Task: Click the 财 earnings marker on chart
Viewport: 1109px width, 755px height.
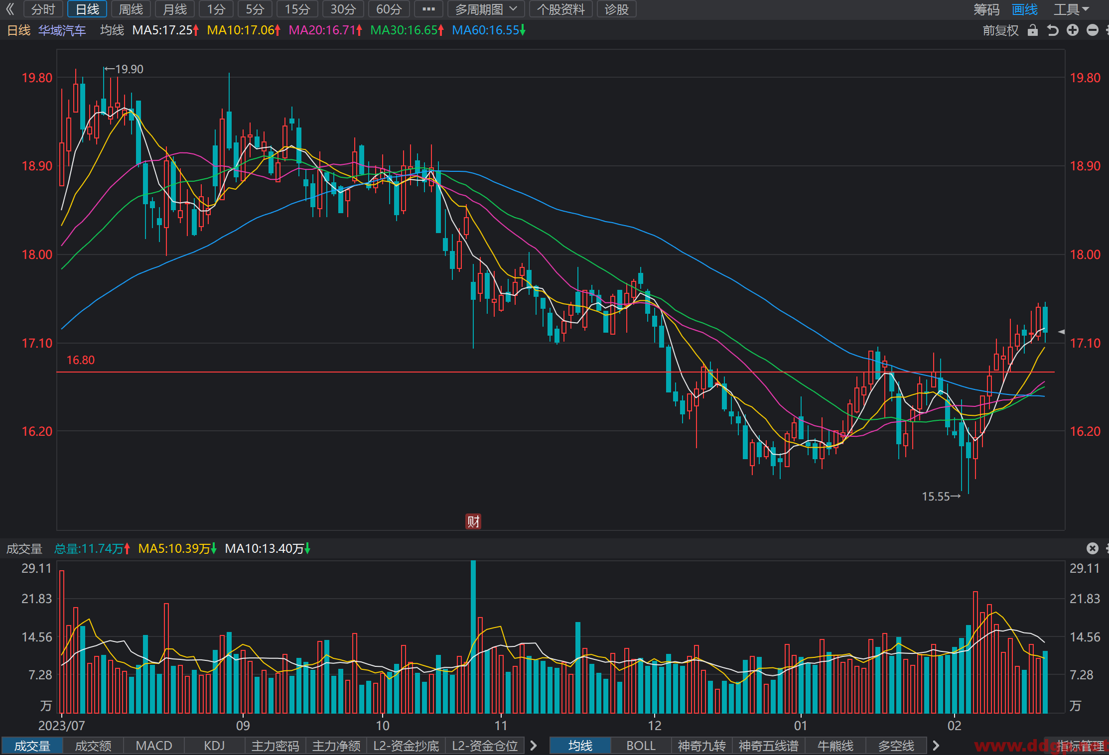Action: pos(473,521)
